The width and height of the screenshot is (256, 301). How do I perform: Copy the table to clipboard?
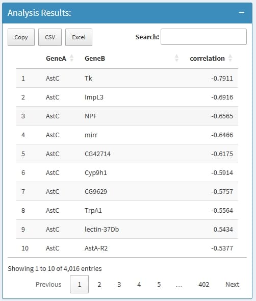click(21, 37)
